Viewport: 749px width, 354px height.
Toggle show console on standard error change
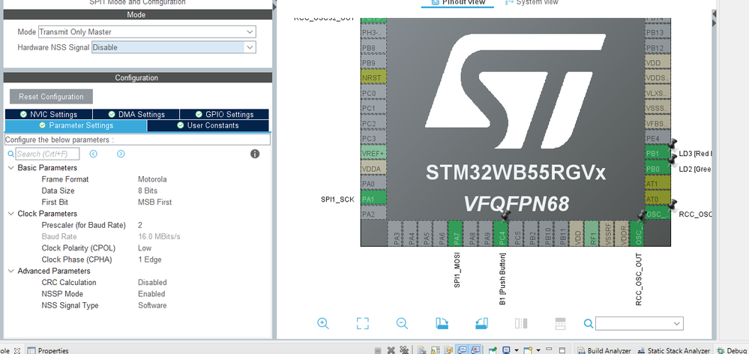click(x=475, y=350)
